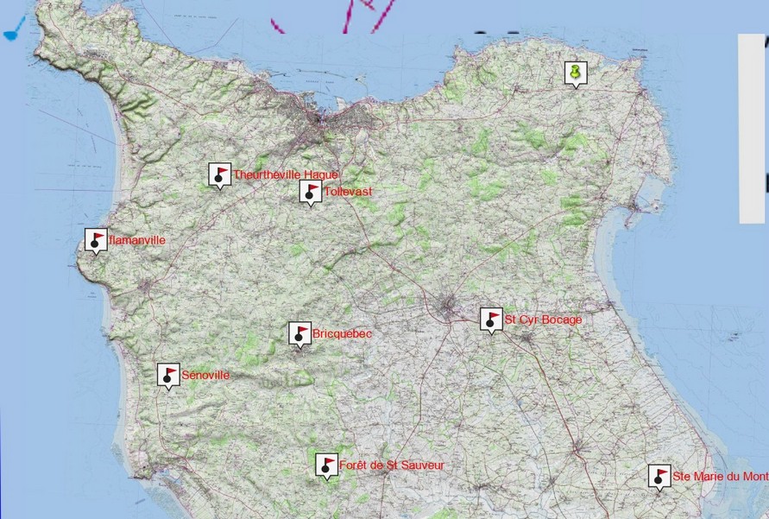Viewport: 769px width, 519px height.
Task: Click the blue icon in the top-left corner
Action: [x=15, y=32]
